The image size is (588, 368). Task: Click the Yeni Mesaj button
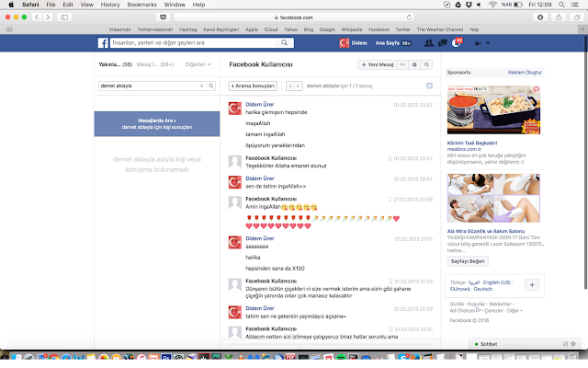pyautogui.click(x=378, y=64)
